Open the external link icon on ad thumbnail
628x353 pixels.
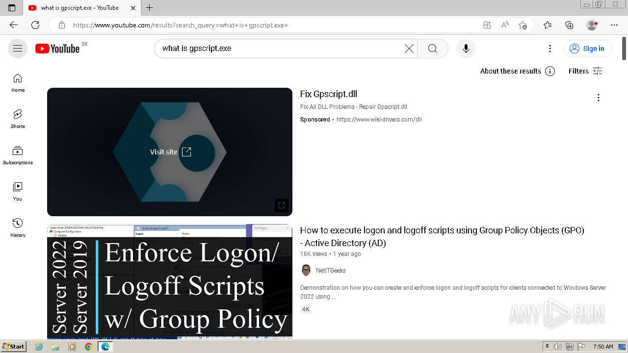(x=282, y=205)
